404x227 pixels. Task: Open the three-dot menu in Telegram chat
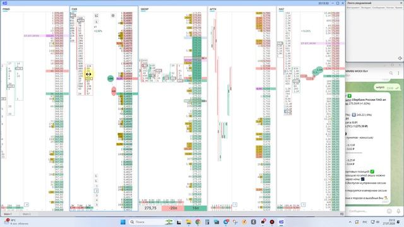click(x=398, y=73)
